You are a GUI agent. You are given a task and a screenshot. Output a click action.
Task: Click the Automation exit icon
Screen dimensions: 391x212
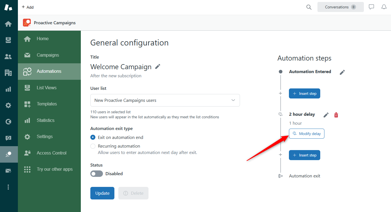click(x=281, y=176)
